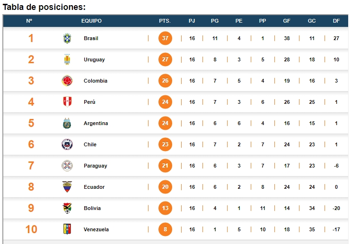Image resolution: width=351 pixels, height=244 pixels.
Task: Sort by the DF column header
Action: tap(336, 21)
